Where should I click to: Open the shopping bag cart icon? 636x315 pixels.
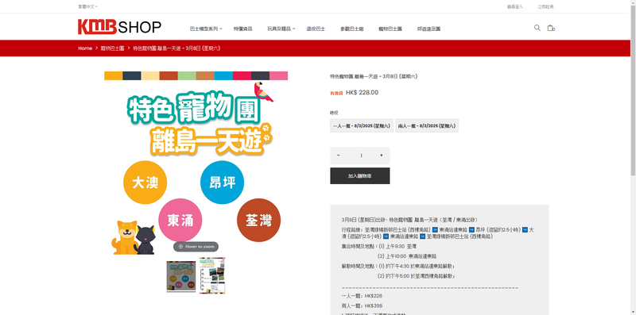[550, 28]
